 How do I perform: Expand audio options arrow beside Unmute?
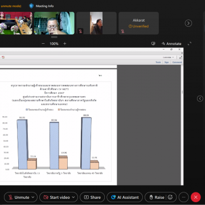[33, 197]
